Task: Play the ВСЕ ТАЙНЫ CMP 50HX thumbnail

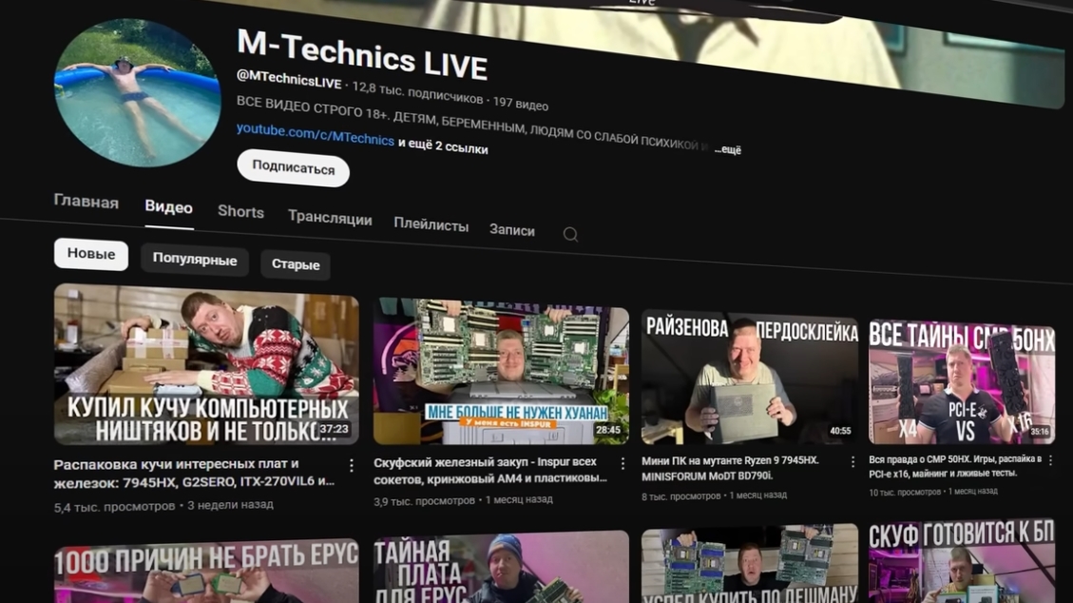Action: (x=962, y=382)
